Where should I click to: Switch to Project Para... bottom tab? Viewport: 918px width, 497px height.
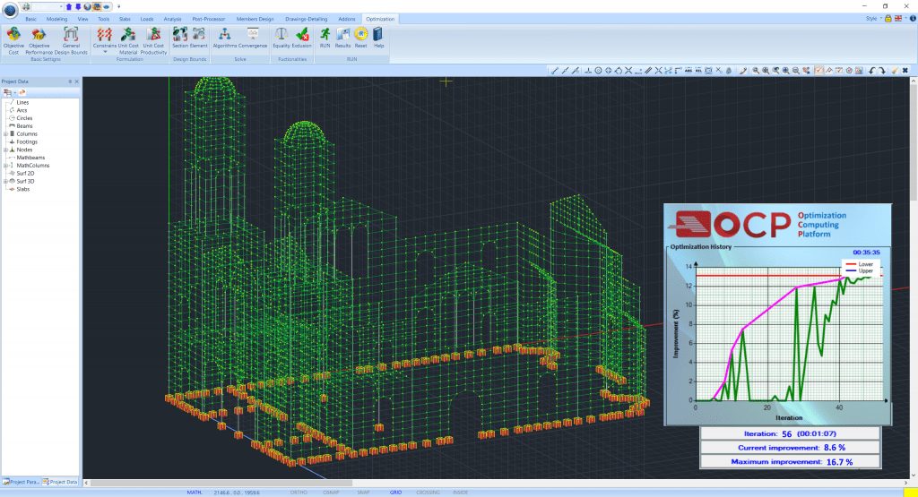pyautogui.click(x=20, y=482)
